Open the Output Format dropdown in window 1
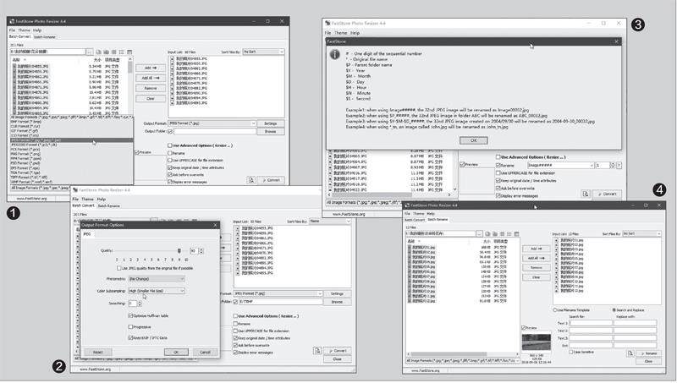Screen dimensions: 677x383 (212, 123)
